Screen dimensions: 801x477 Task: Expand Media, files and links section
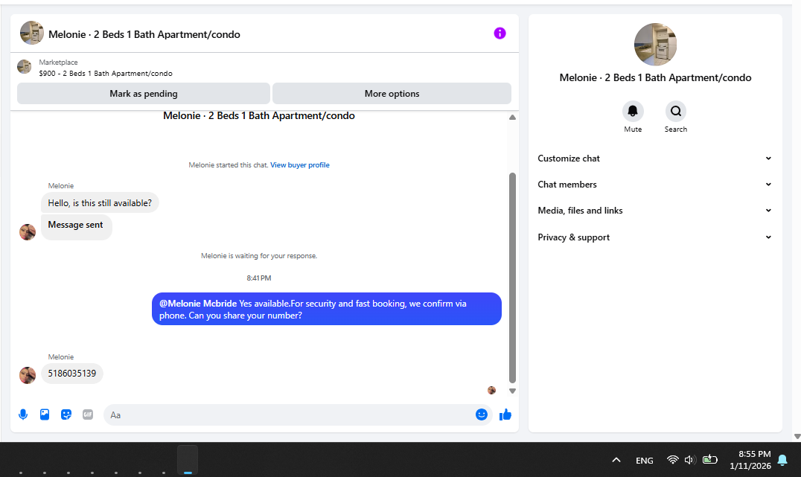[x=654, y=211]
